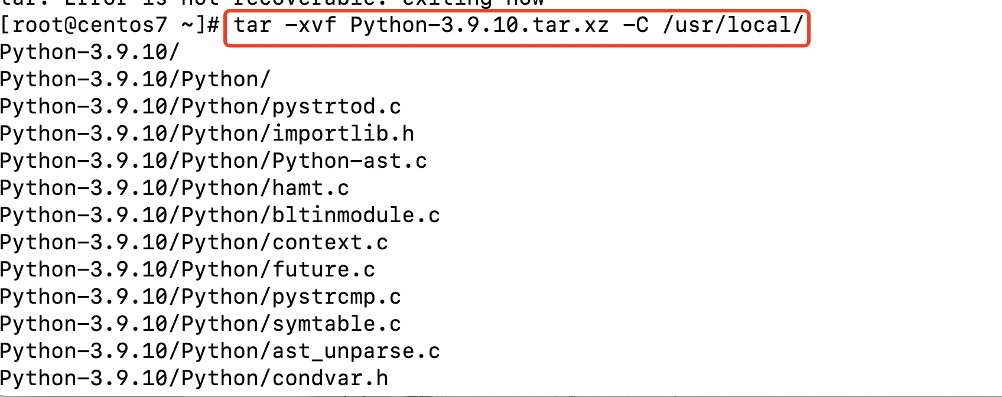Click the ast_unparse.c file line
Image resolution: width=1002 pixels, height=397 pixels.
coord(220,352)
